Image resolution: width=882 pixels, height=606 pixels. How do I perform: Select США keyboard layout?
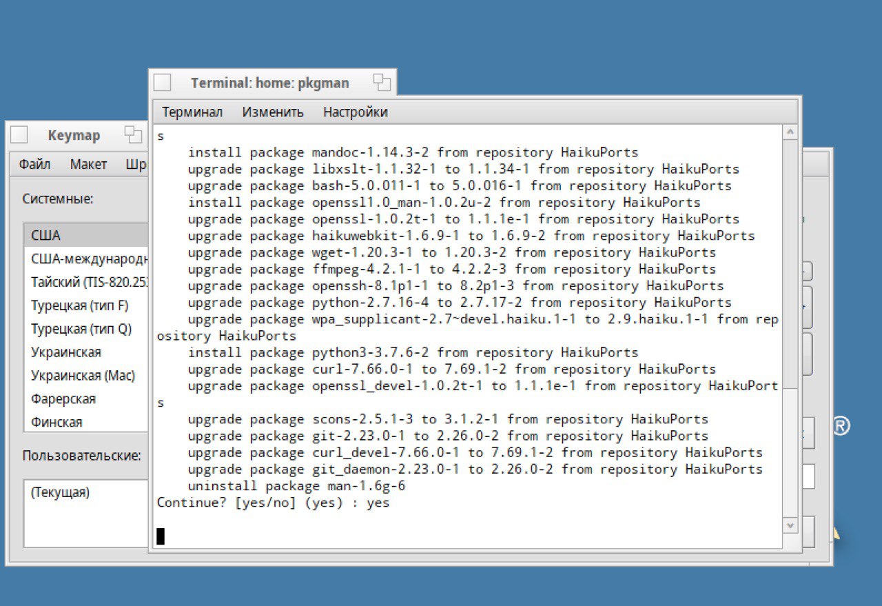click(x=86, y=235)
